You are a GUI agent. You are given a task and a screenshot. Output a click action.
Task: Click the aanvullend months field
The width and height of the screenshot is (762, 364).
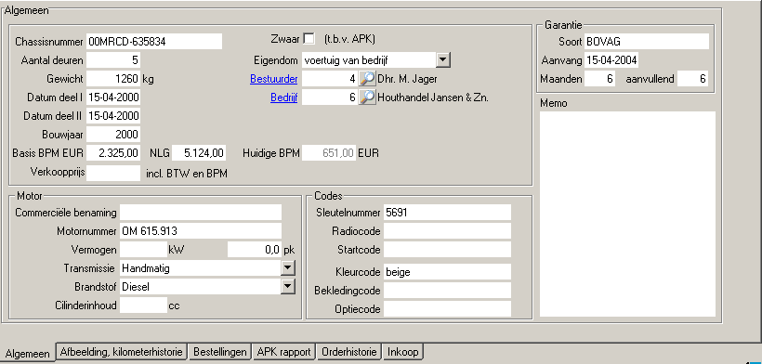[692, 79]
